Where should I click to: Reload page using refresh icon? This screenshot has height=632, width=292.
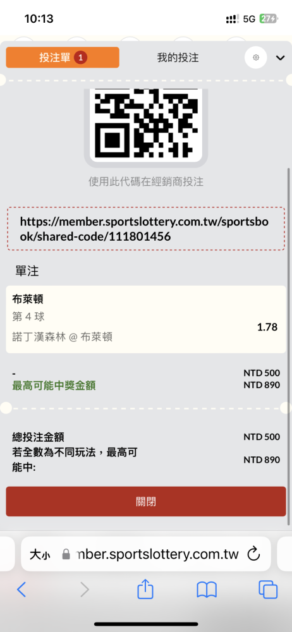click(253, 554)
